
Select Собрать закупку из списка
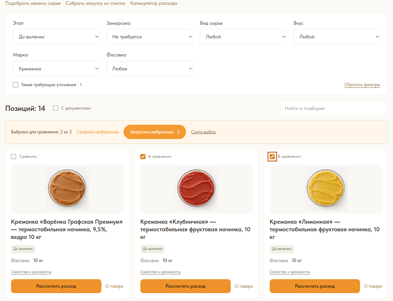95,3
